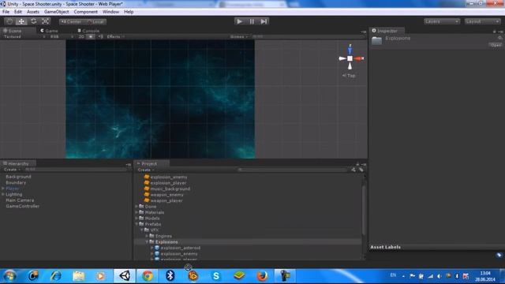Screen dimensions: 505x284
Task: Select GameController in Hierarchy
Action: coord(23,206)
